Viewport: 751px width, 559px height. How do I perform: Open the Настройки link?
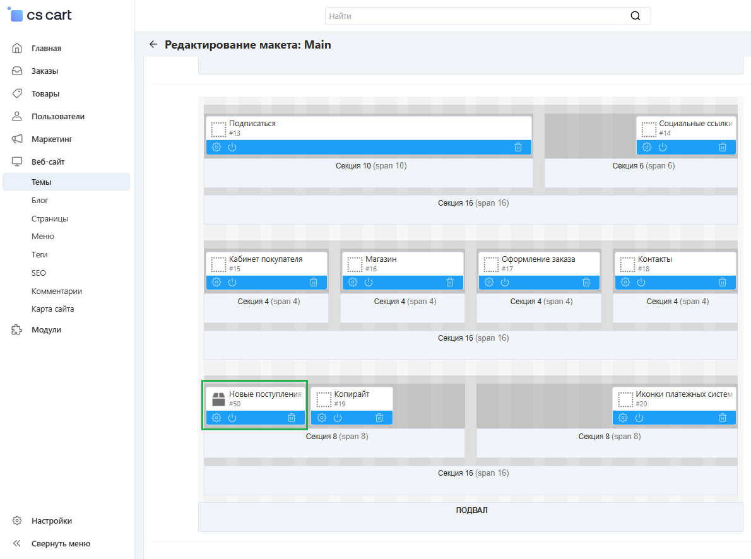coord(51,521)
